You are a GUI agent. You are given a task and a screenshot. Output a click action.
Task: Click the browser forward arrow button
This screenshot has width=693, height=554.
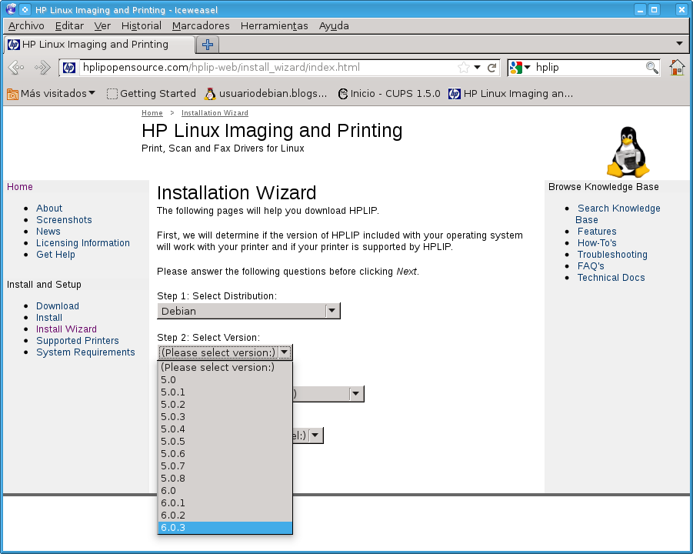[42, 68]
